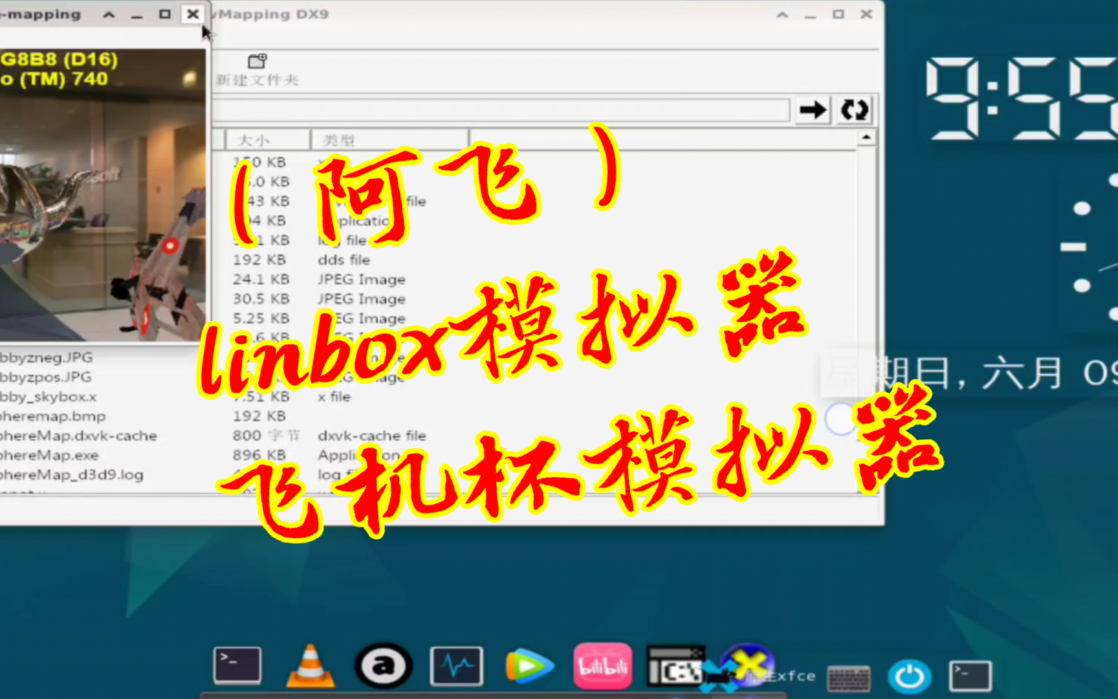Open the C:\ command prompt icon in the dock
Screen dimensions: 1118x699
pyautogui.click(x=675, y=665)
